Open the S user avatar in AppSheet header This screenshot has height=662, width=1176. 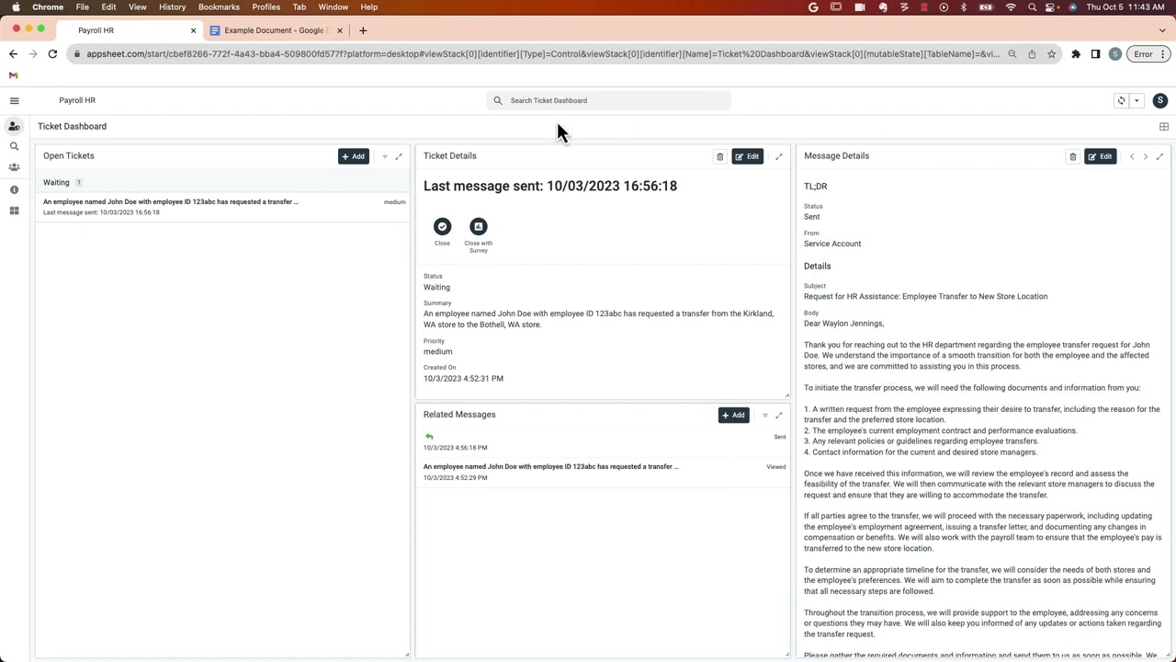pos(1159,100)
